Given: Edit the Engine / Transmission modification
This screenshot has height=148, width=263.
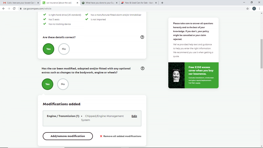Looking at the screenshot, I should pos(134,116).
